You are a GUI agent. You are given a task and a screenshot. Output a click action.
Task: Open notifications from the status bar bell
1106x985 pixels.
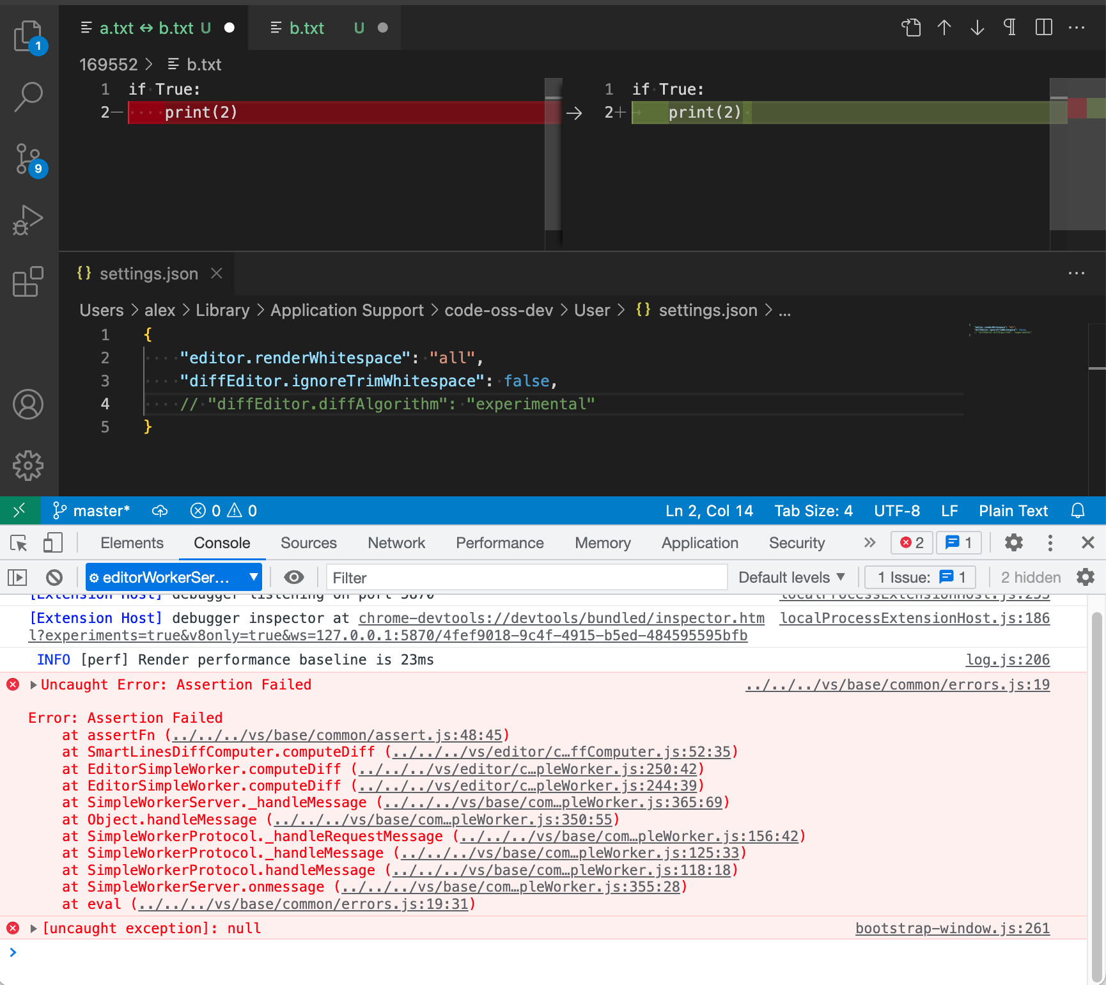click(x=1079, y=510)
